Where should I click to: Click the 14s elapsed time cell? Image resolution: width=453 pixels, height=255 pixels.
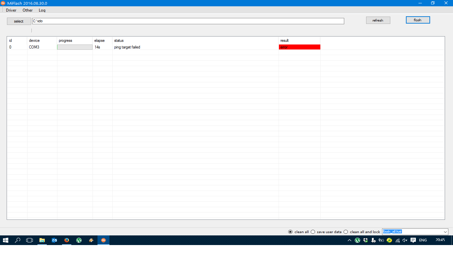click(x=102, y=47)
